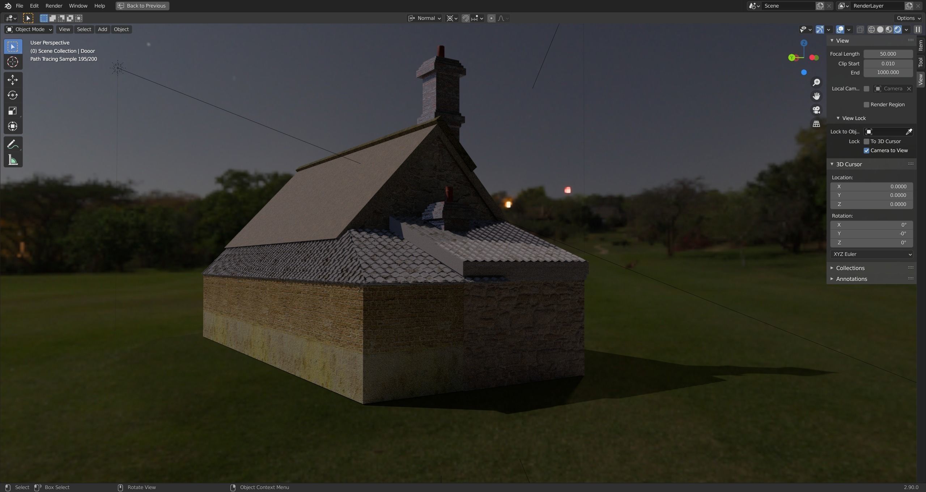The width and height of the screenshot is (926, 492).
Task: Click the Z axis on navigation gizmo
Action: [x=804, y=43]
